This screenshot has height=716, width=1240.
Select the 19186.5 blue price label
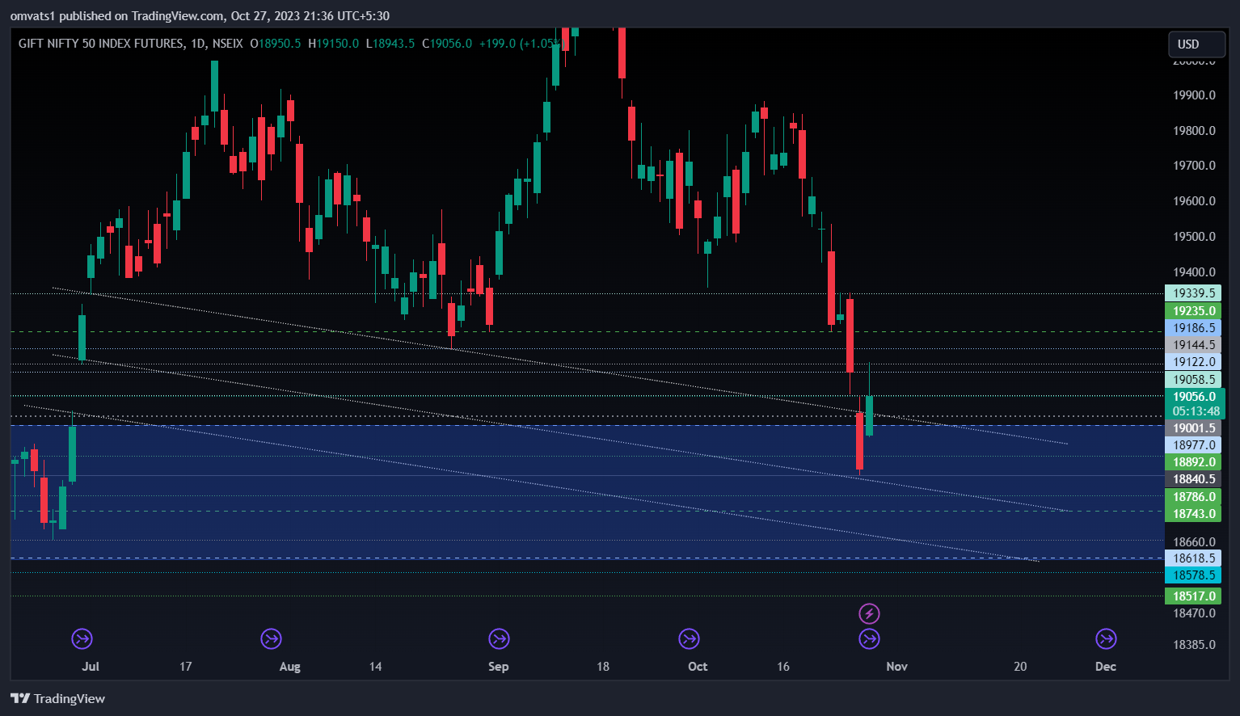[1193, 328]
